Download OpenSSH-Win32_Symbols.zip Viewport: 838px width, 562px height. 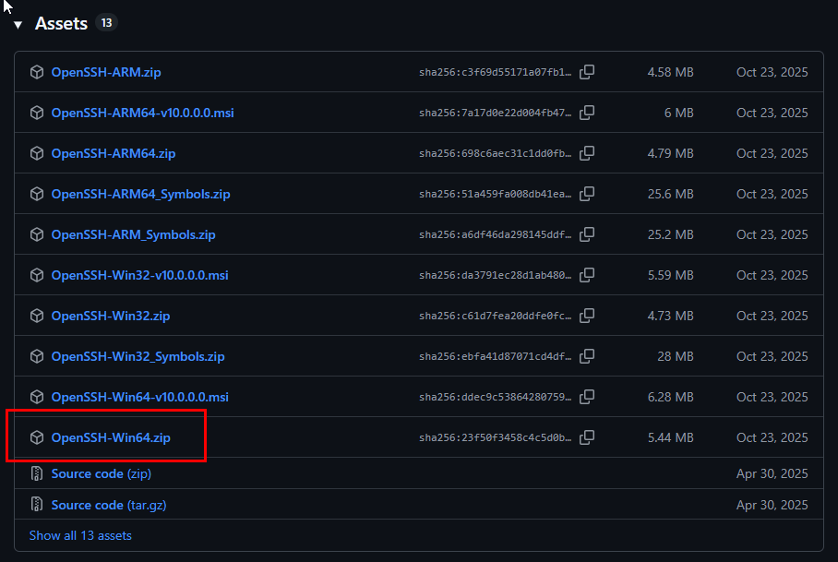(x=138, y=356)
